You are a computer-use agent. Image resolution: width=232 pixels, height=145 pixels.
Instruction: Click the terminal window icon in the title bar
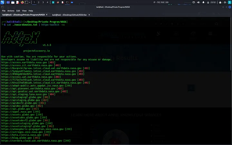pyautogui.click(x=3, y=7)
